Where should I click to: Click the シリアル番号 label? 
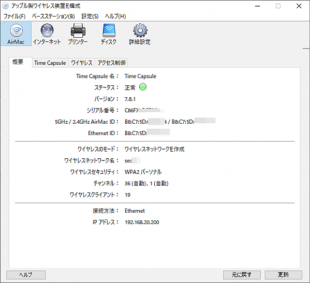[x=102, y=110]
